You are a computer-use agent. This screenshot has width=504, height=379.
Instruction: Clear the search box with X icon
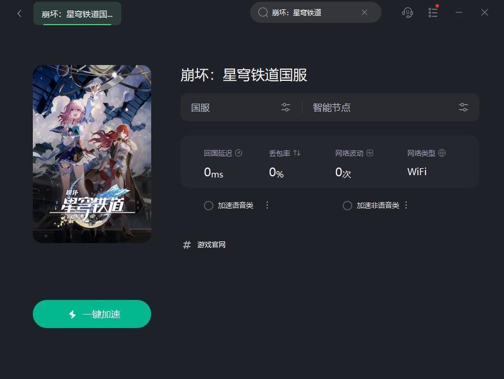(x=365, y=12)
